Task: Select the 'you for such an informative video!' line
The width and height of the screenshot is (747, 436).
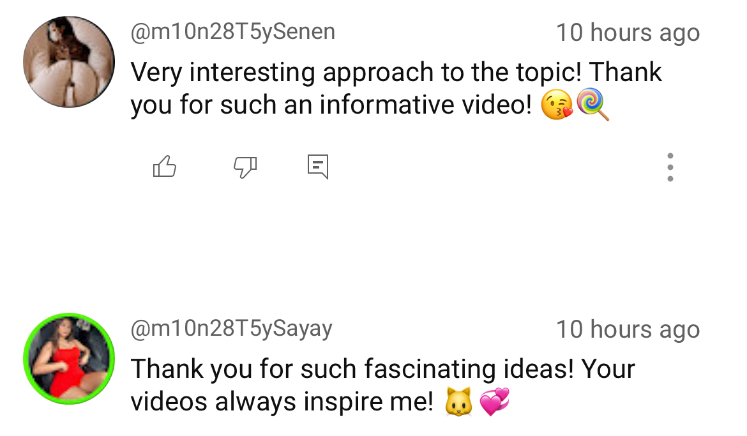Action: coord(331,105)
